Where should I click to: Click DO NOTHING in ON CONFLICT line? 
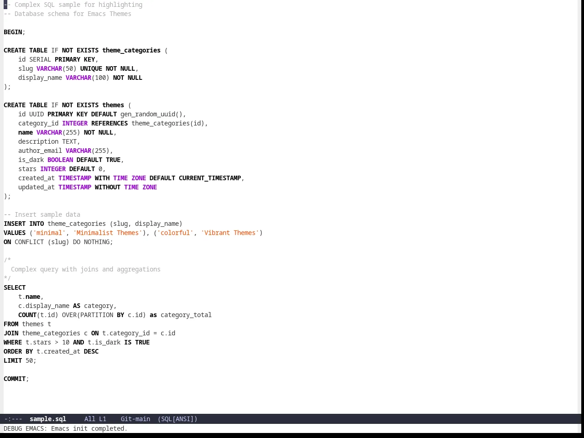point(91,242)
